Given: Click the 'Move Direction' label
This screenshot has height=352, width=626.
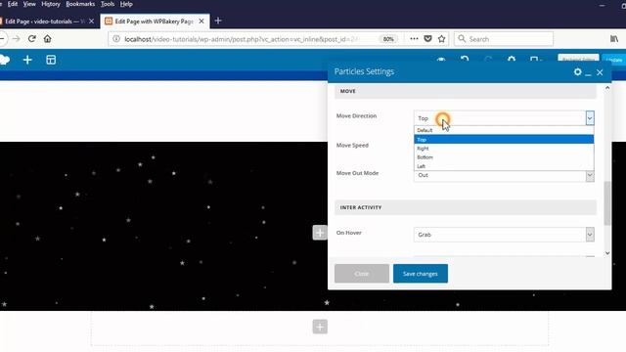Looking at the screenshot, I should click(356, 115).
